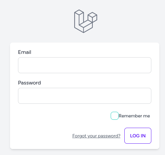Click the purple outlined LOG IN button
Screen dimensions: 165x155
tap(138, 136)
